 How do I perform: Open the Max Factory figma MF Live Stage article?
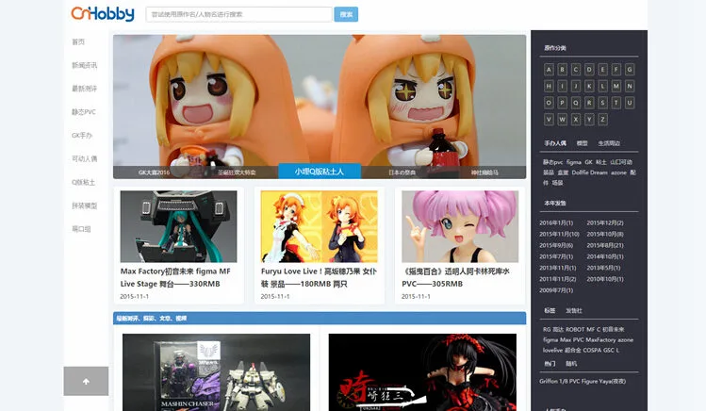coord(175,278)
